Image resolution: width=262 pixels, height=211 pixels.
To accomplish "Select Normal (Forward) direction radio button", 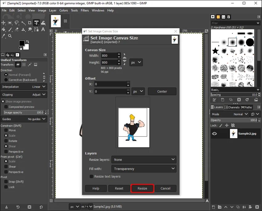I will tap(6, 75).
